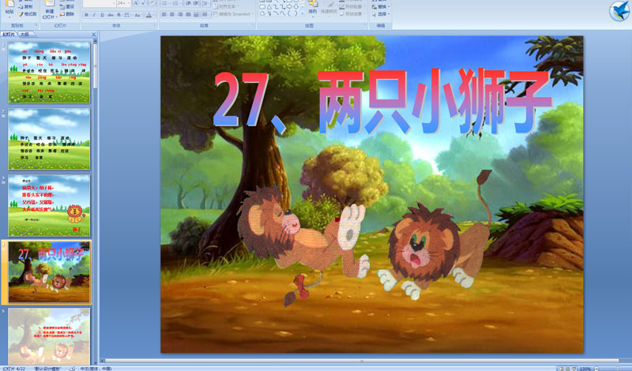The image size is (632, 371).
Task: Increase font size with grow font icon
Action: [x=136, y=3]
